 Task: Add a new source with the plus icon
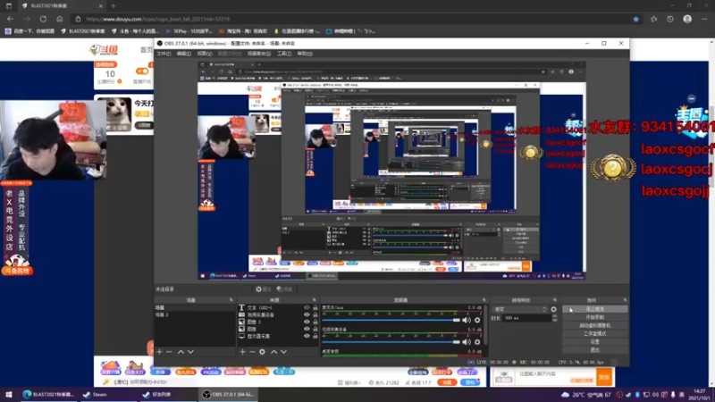242,352
